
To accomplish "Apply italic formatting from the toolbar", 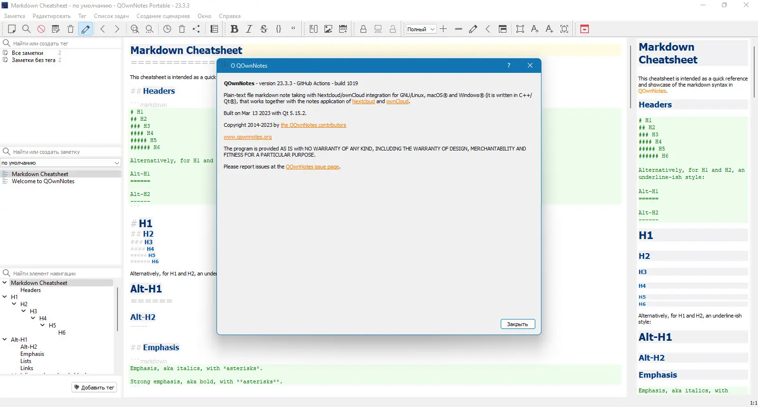I will (249, 29).
